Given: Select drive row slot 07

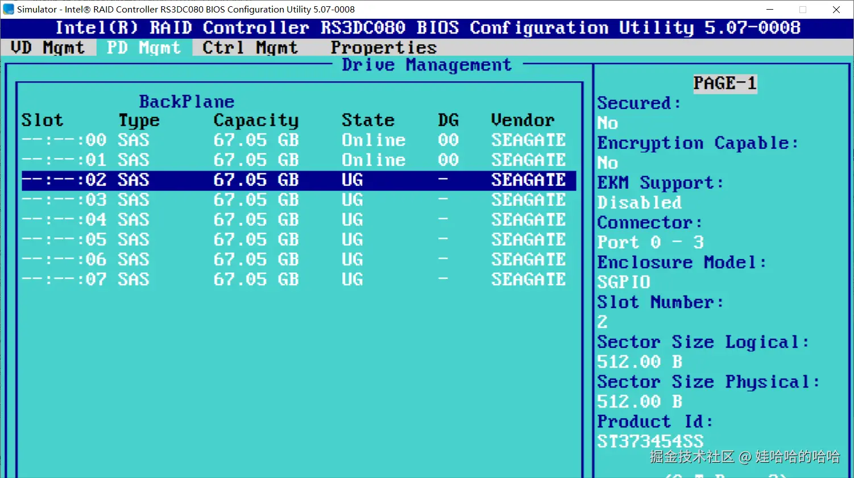Looking at the screenshot, I should (x=299, y=279).
